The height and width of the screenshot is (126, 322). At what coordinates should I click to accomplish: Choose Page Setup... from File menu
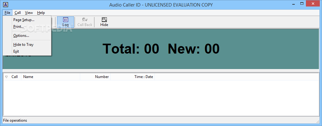click(x=27, y=20)
